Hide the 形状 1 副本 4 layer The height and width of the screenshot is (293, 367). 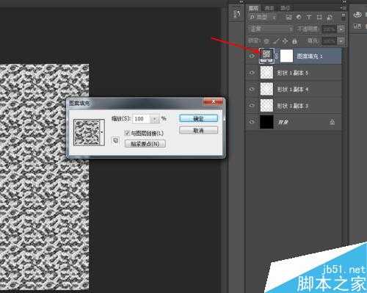click(252, 90)
